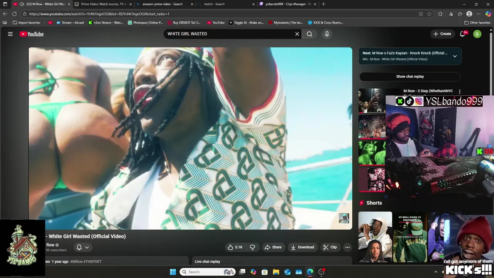The image size is (494, 278).
Task: Open KICK & Cross Realm bookmark
Action: coord(325,23)
